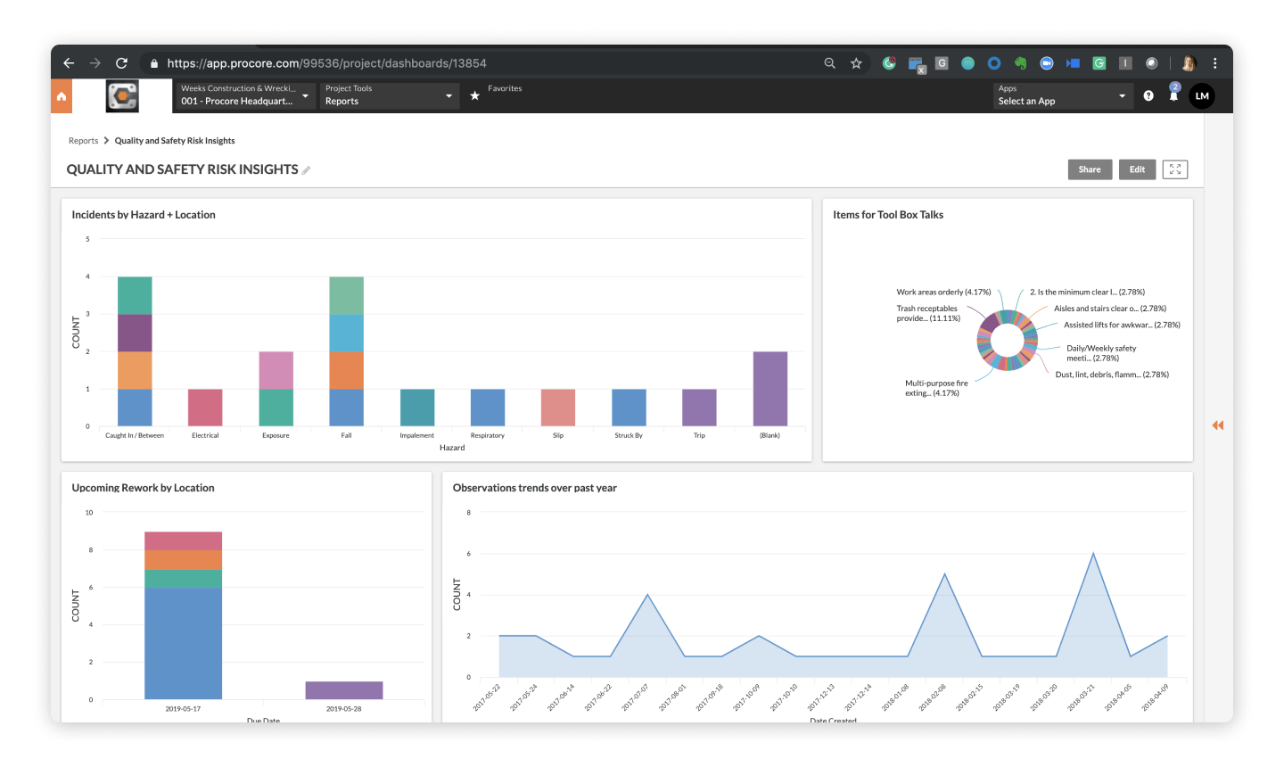
Task: Click the Evernote extension icon in Chrome toolbar
Action: click(x=1019, y=63)
